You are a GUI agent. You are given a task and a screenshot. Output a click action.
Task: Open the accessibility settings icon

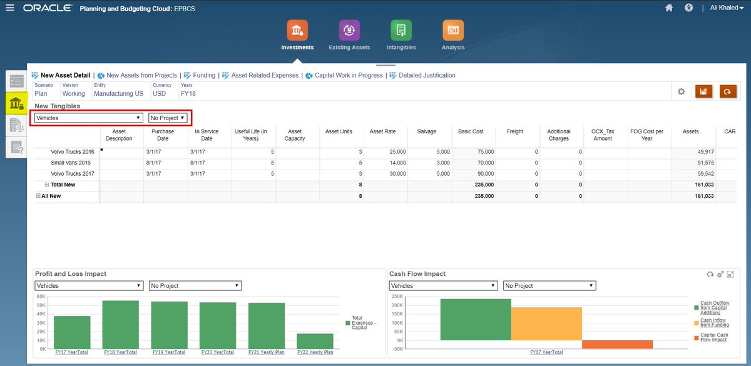pos(689,8)
